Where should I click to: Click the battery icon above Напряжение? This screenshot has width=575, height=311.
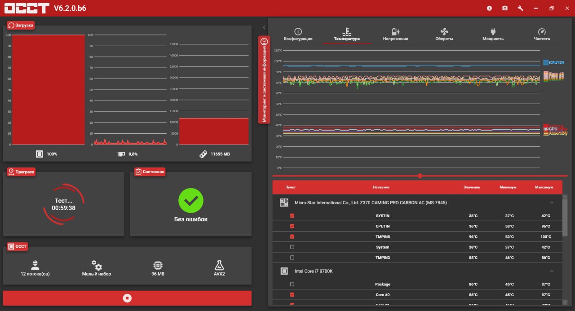395,31
